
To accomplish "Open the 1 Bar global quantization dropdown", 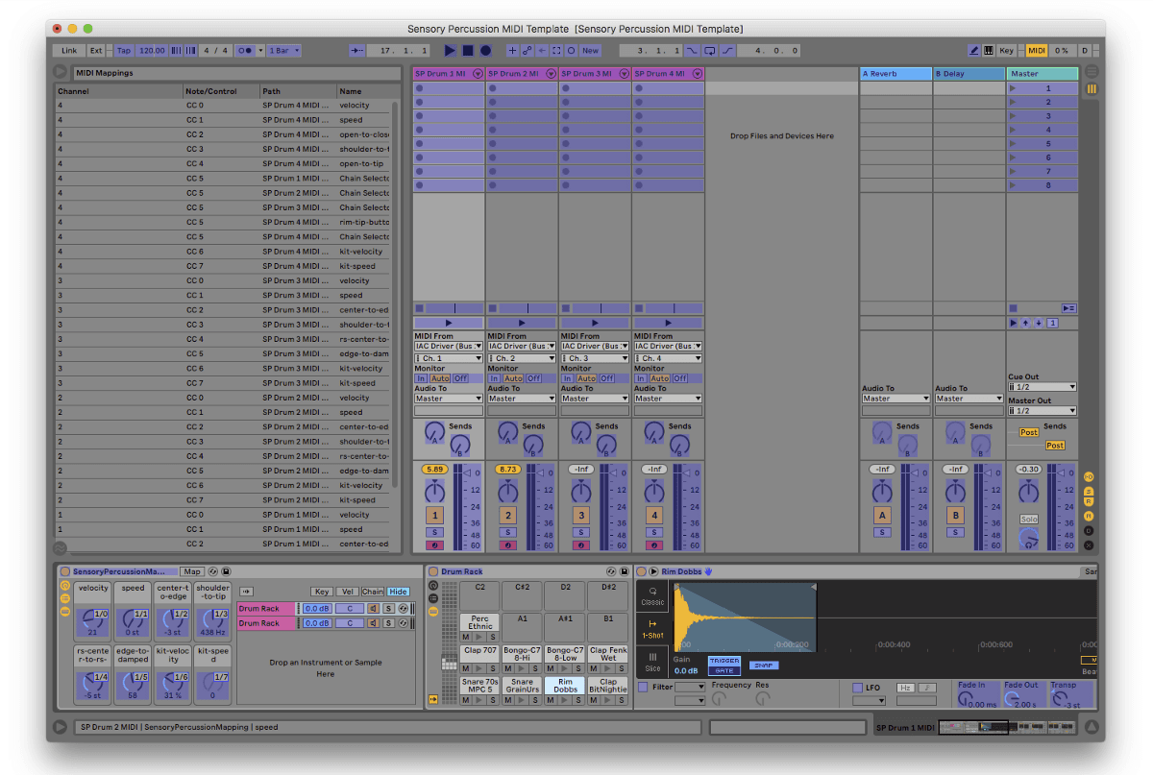I will [283, 50].
